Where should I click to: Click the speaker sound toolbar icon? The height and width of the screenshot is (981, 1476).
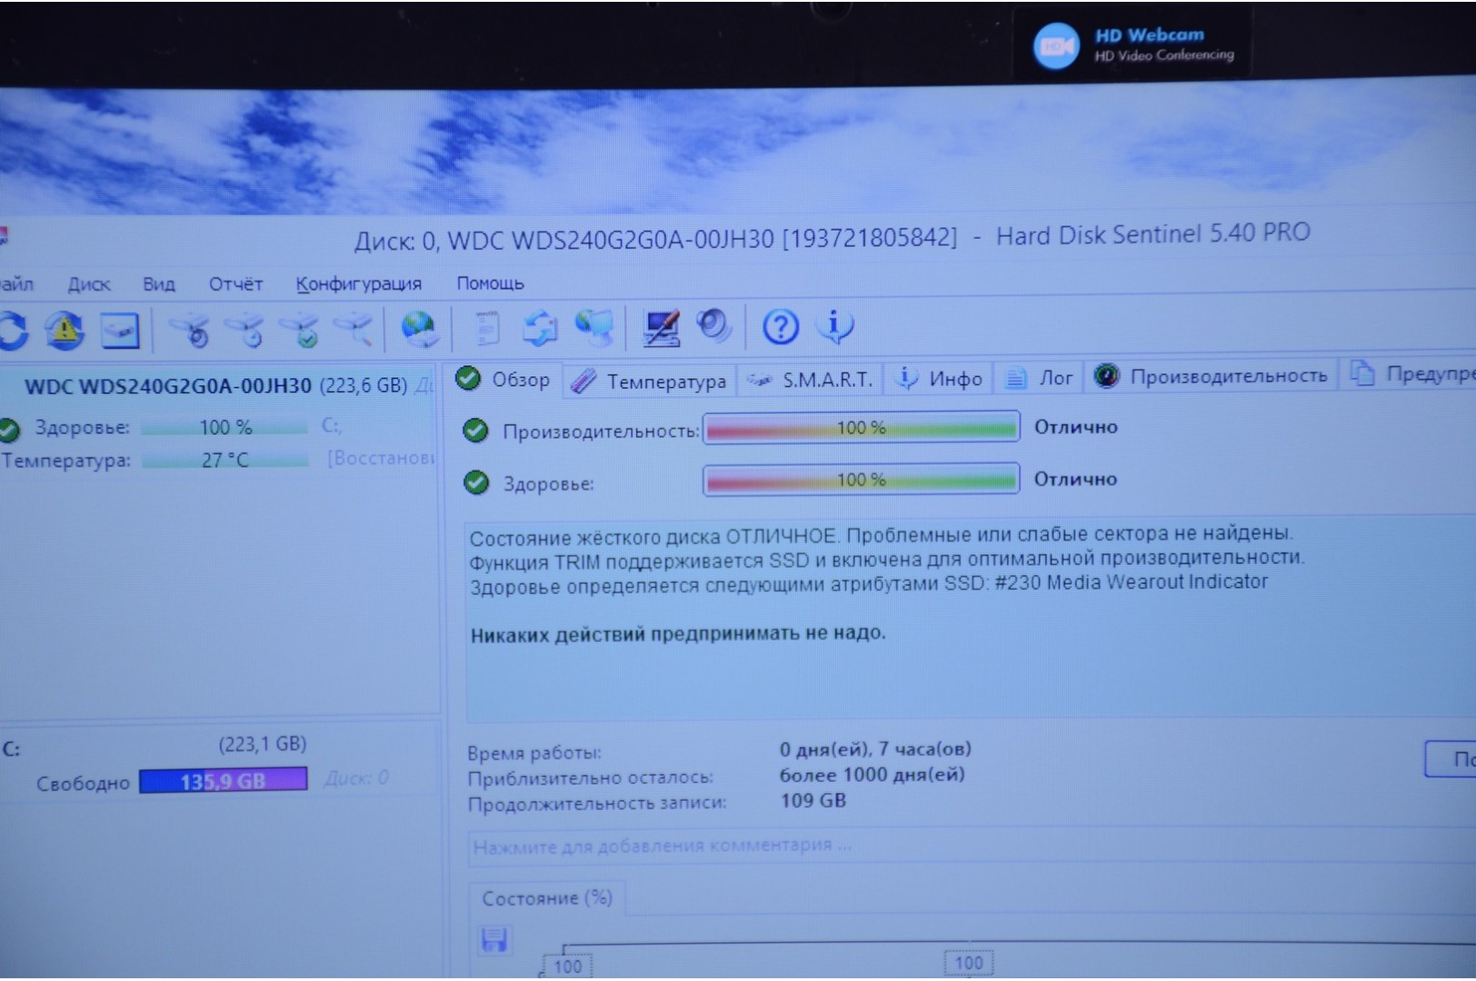pyautogui.click(x=713, y=326)
